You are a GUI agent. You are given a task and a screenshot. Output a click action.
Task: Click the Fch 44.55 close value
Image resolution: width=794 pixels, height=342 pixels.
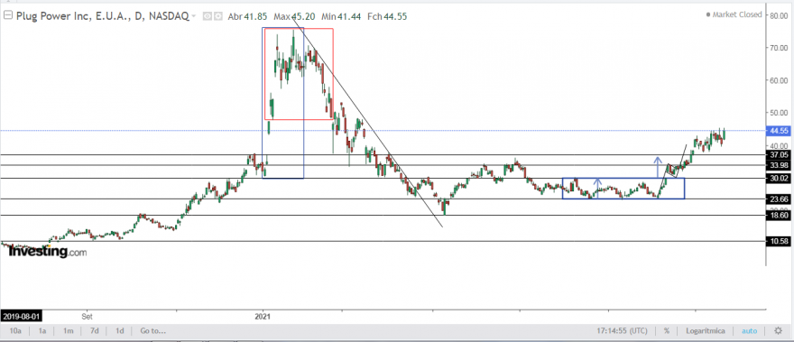click(387, 16)
